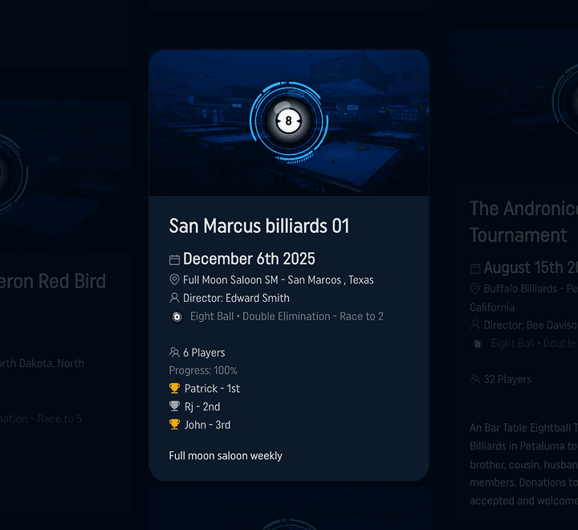The height and width of the screenshot is (530, 578).
Task: Open the San Marcus billiards 01 title
Action: (x=259, y=226)
